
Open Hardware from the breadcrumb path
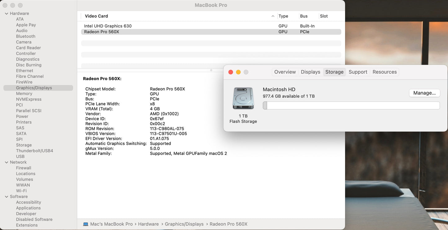[x=148, y=224]
